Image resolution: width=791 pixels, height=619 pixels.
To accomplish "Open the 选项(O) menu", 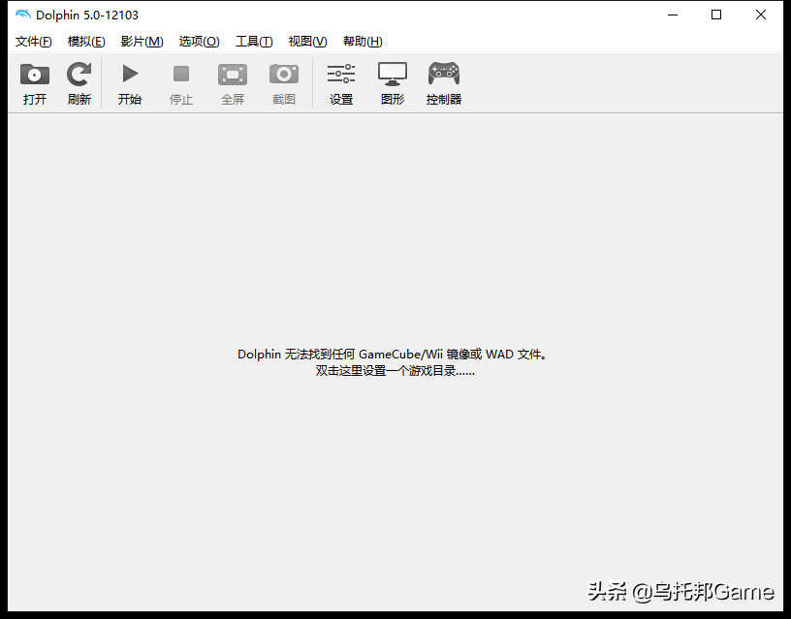I will click(x=199, y=42).
